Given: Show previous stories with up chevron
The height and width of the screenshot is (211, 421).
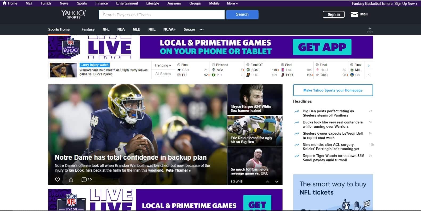Looking at the screenshot, I should (x=267, y=182).
